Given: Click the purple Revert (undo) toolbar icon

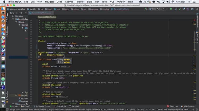Looking at the screenshot, I should click(188, 9).
